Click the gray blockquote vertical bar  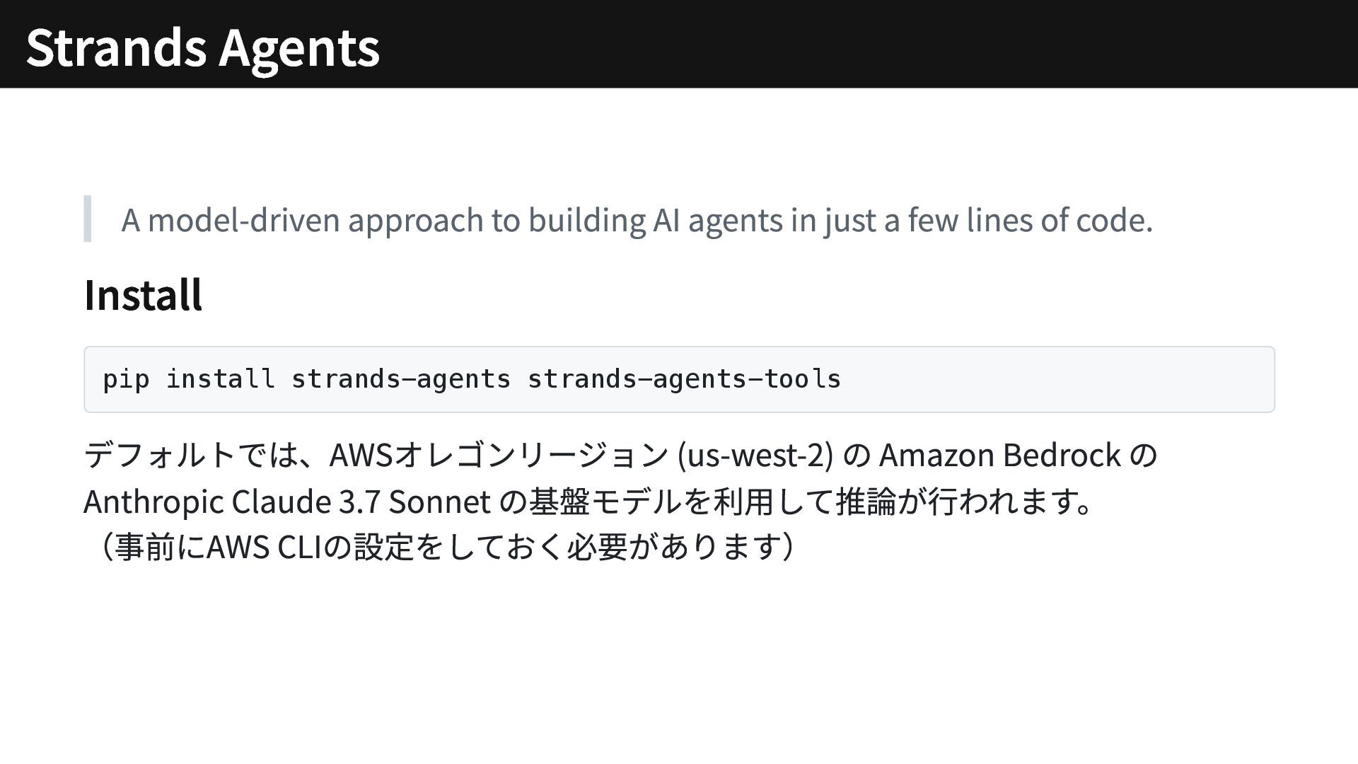coord(88,219)
